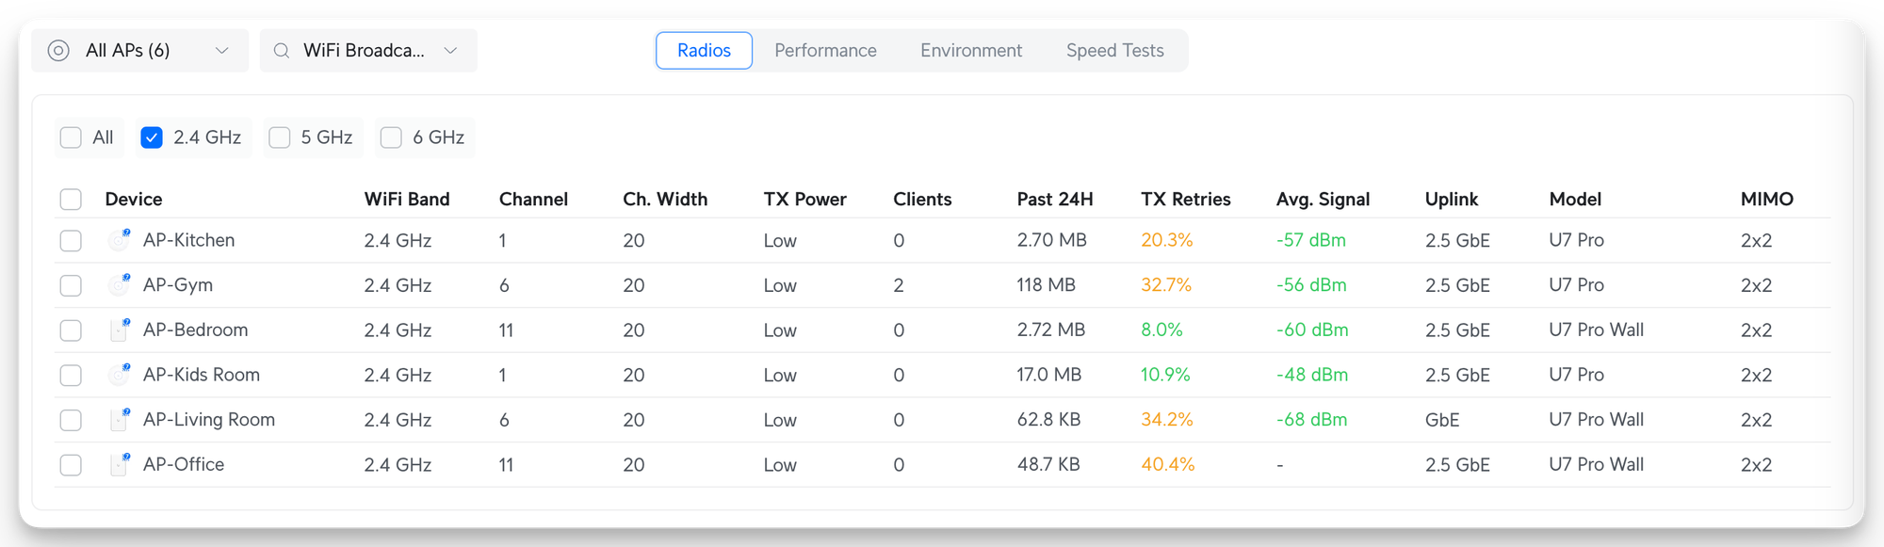Click the 32.7% TX Retries value
This screenshot has height=547, width=1884.
[x=1166, y=284]
